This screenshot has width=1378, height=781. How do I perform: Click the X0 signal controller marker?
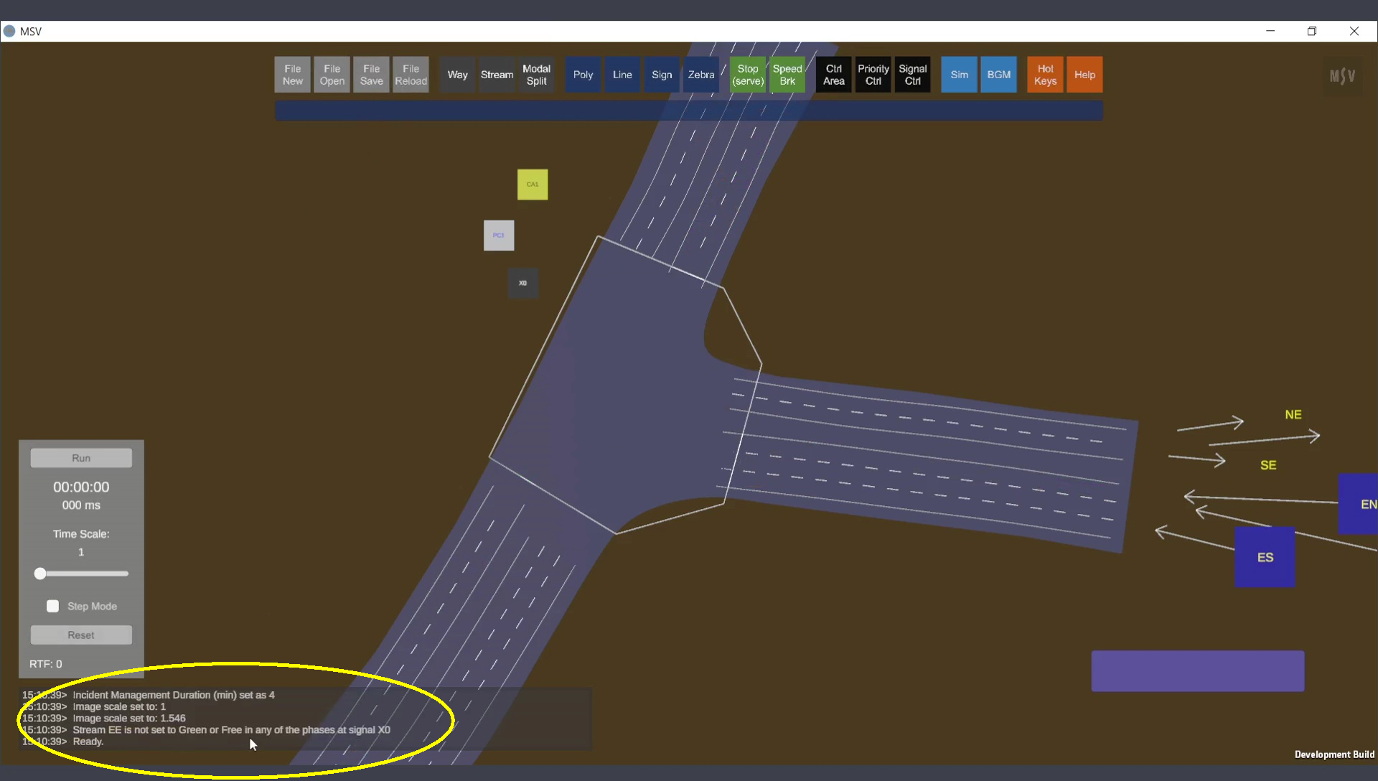pos(523,283)
